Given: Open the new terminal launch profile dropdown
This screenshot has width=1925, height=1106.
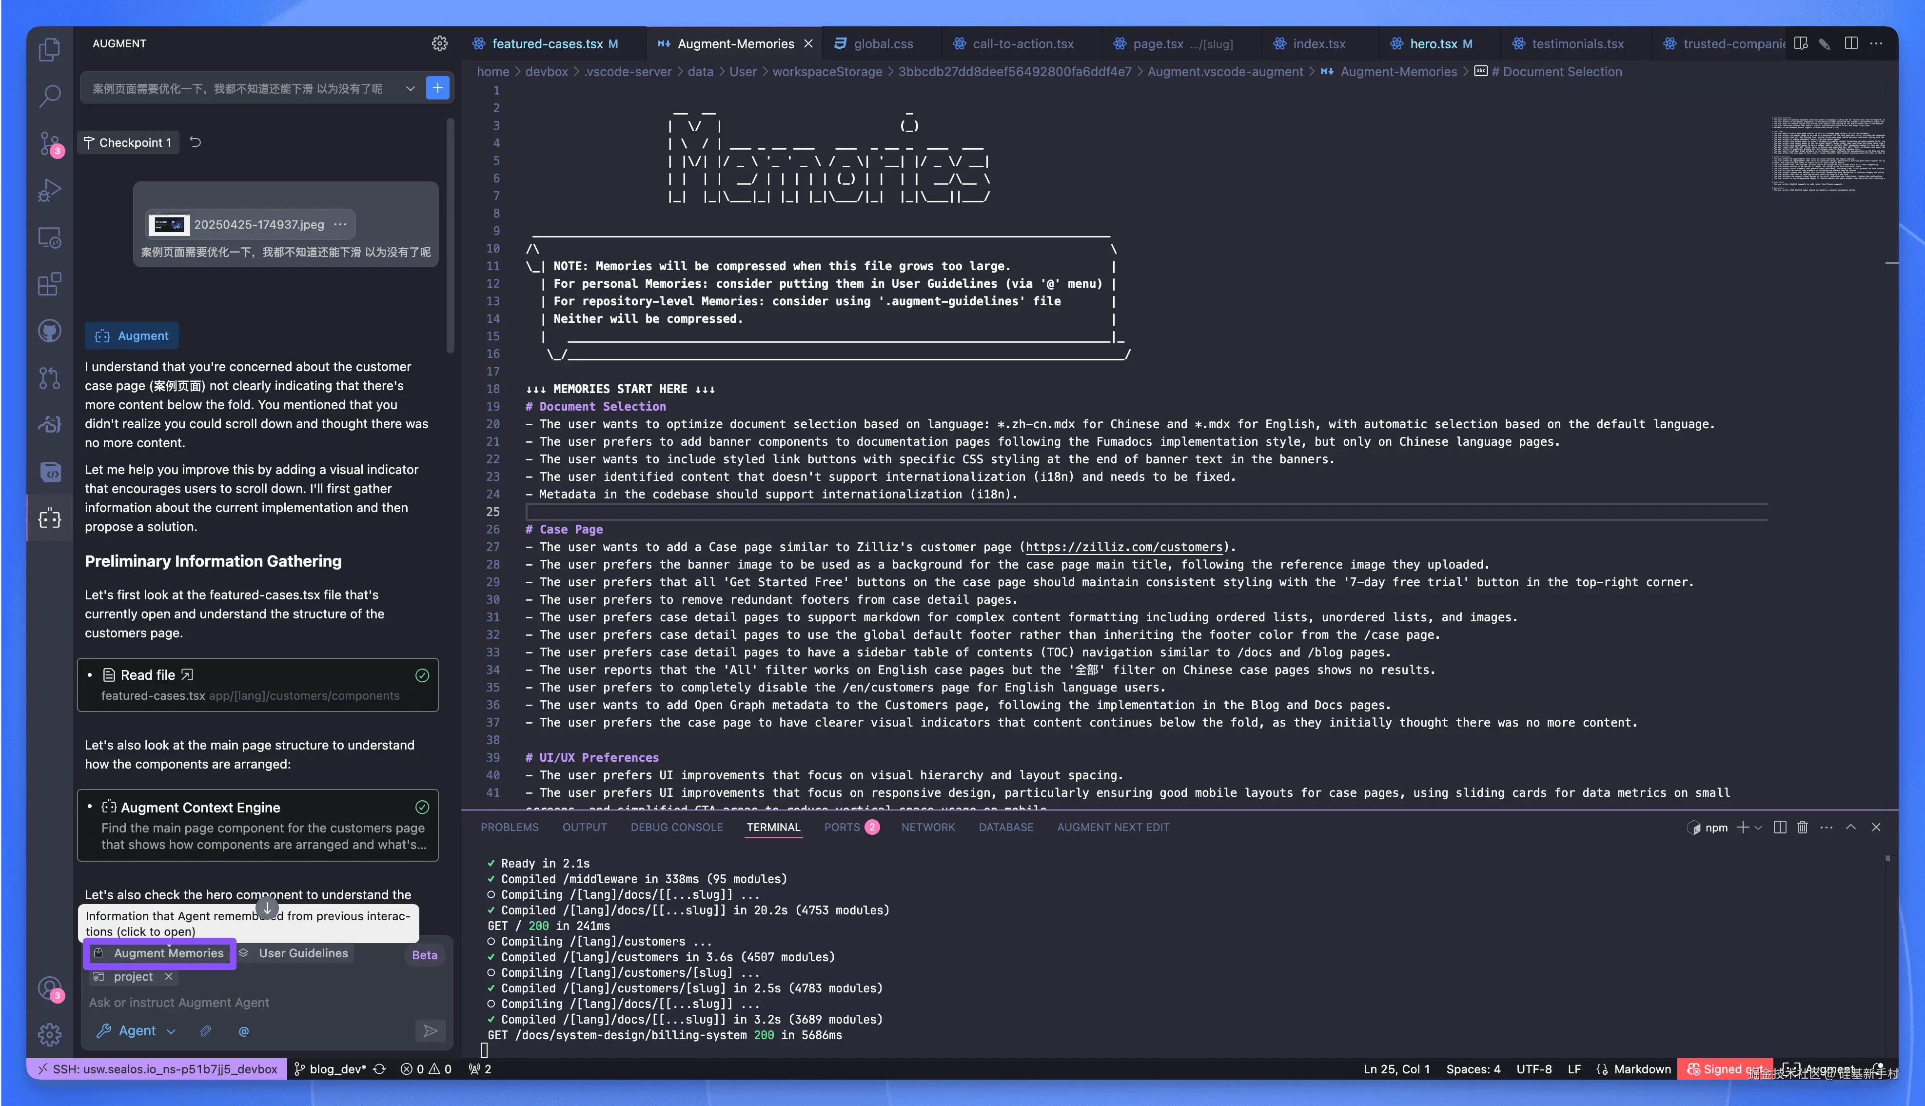Looking at the screenshot, I should pos(1758,827).
